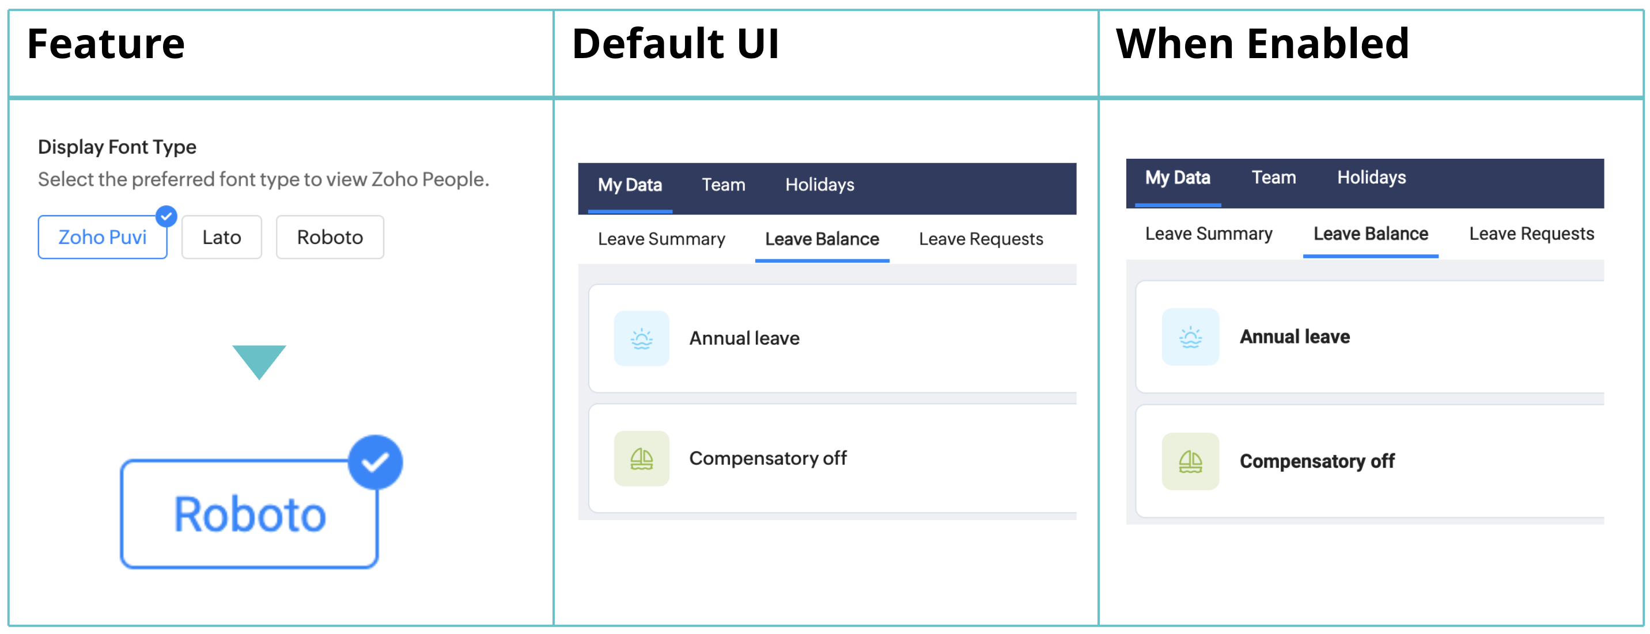The image size is (1650, 634).
Task: Open My Data tab in When Enabled panel
Action: click(x=1177, y=178)
